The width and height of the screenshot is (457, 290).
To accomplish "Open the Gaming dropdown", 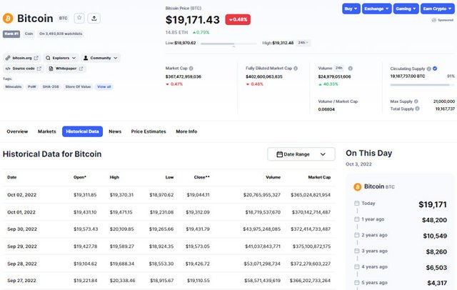I will [406, 9].
